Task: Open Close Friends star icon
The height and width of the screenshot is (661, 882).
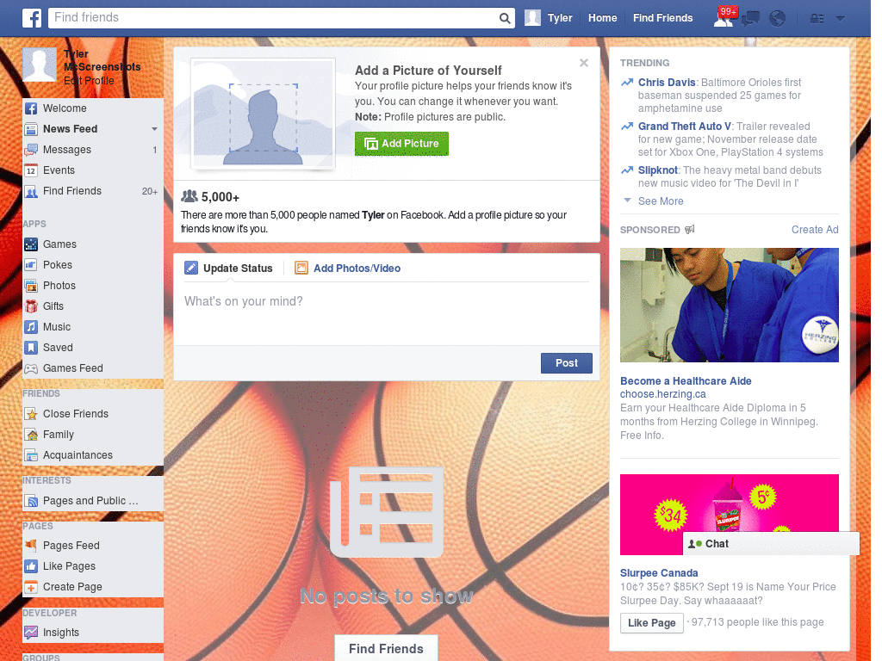Action: click(x=31, y=414)
